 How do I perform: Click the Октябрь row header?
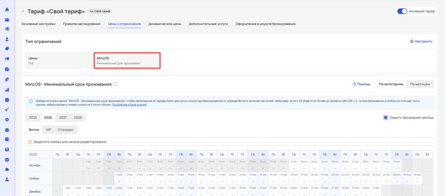39,165
